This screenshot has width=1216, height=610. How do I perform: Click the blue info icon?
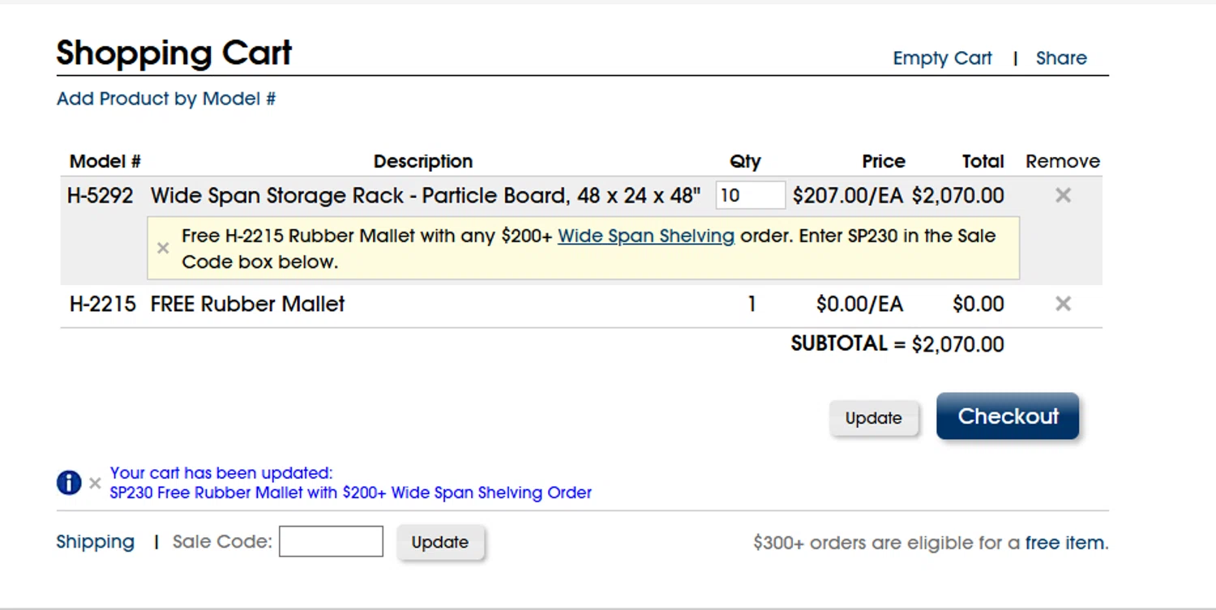pyautogui.click(x=69, y=483)
